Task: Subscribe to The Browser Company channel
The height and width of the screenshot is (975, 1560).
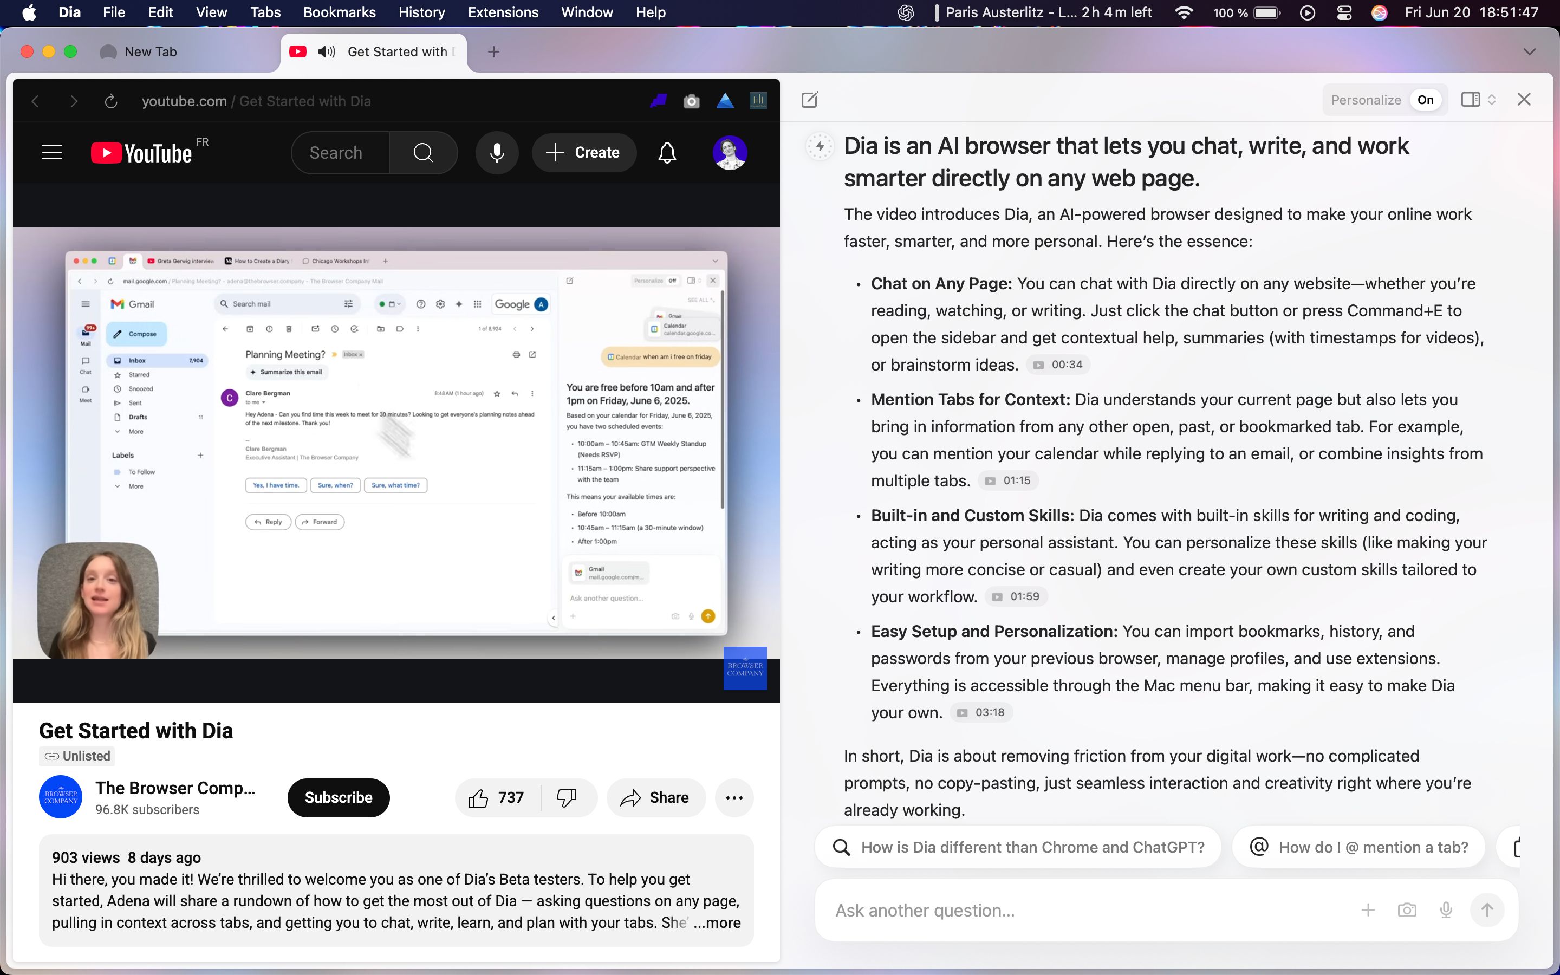Action: click(x=339, y=798)
